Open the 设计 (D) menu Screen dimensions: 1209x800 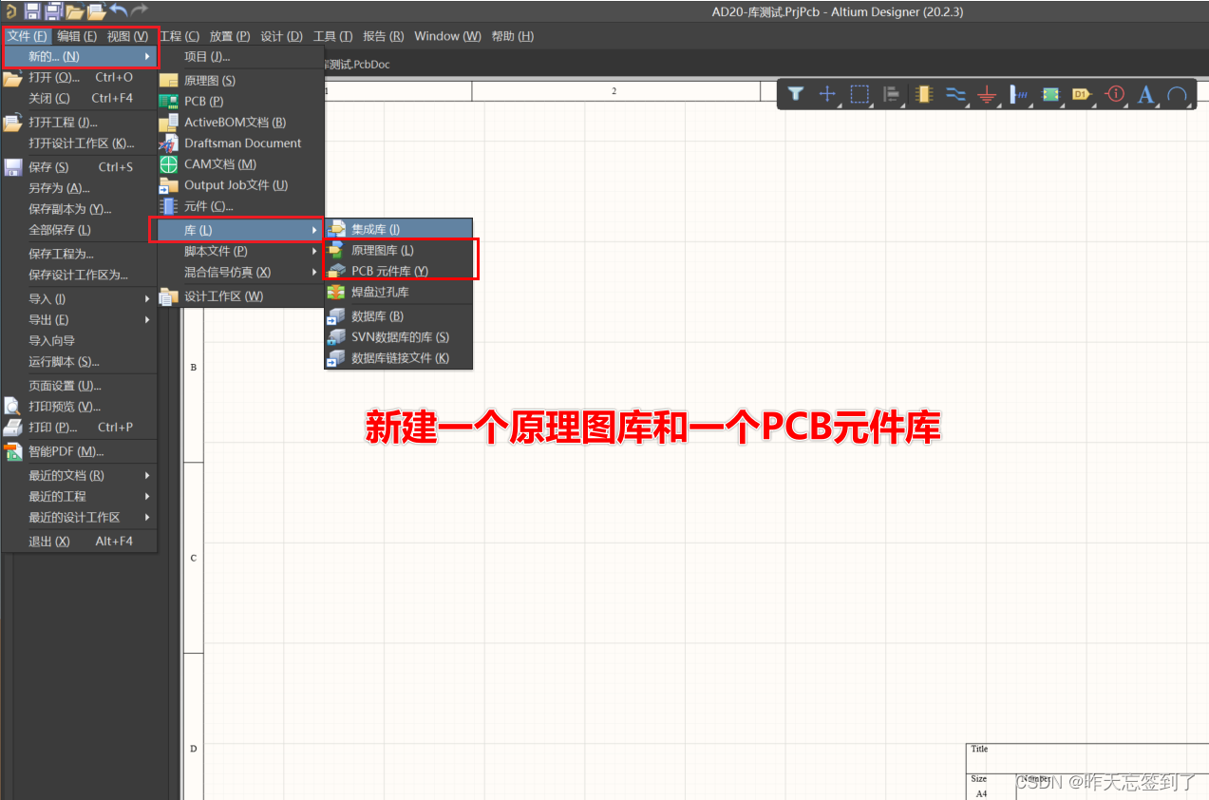pos(281,36)
